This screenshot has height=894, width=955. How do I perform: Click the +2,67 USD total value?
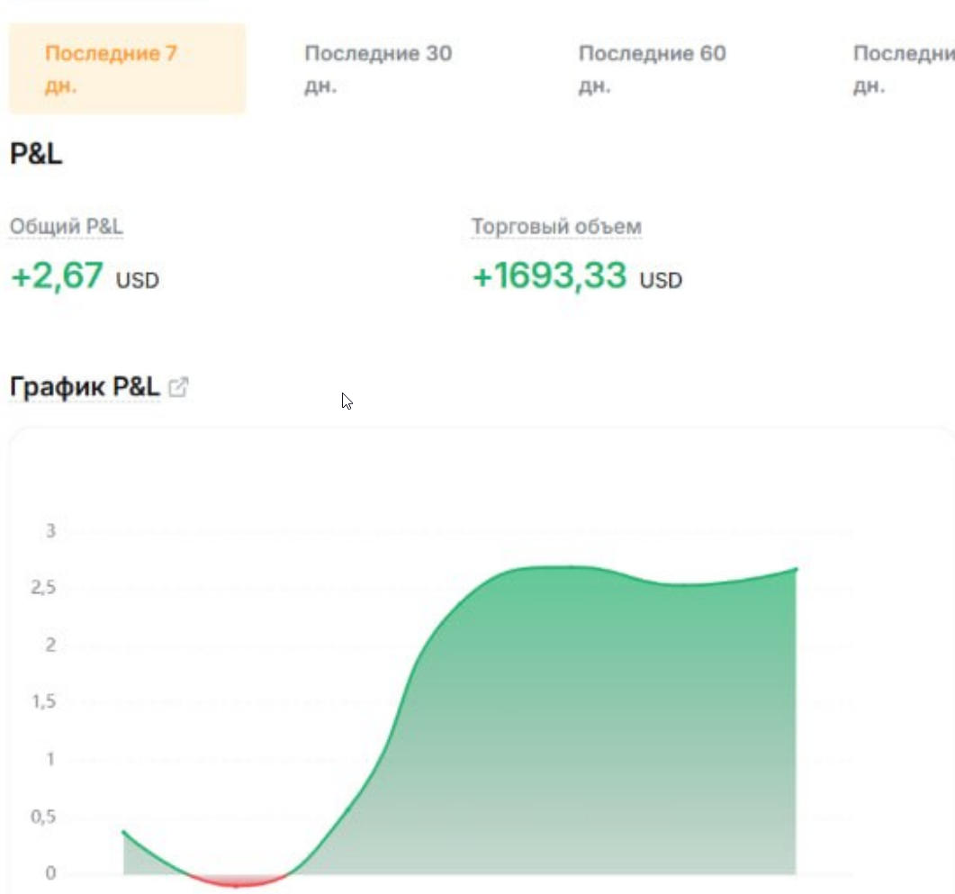click(x=85, y=275)
